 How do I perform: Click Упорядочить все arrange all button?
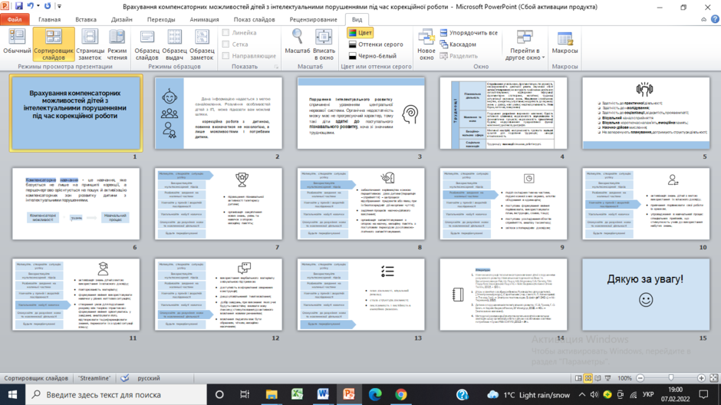click(469, 33)
